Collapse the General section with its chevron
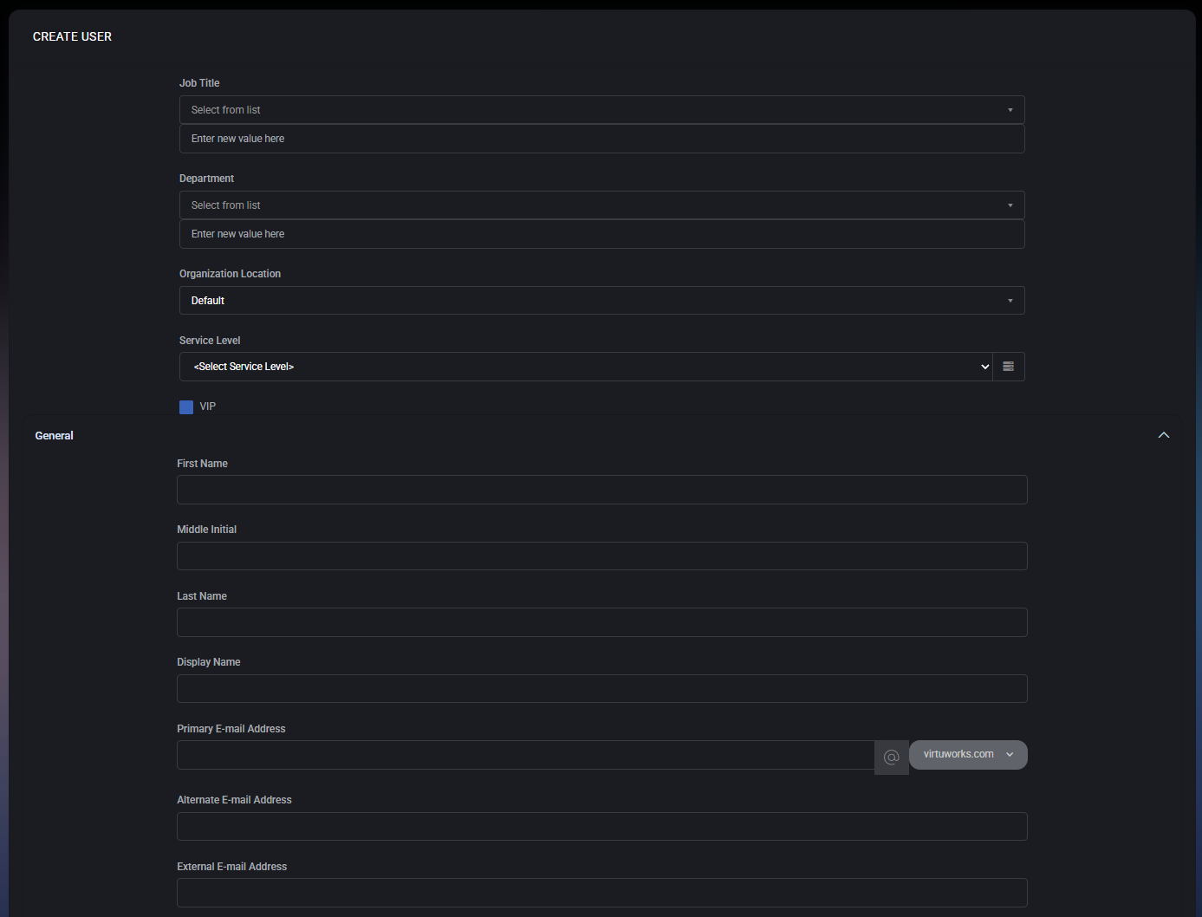Viewport: 1202px width, 917px height. (x=1164, y=434)
